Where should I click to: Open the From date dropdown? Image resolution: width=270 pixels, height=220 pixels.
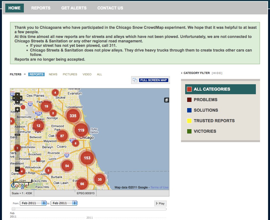coord(33,203)
